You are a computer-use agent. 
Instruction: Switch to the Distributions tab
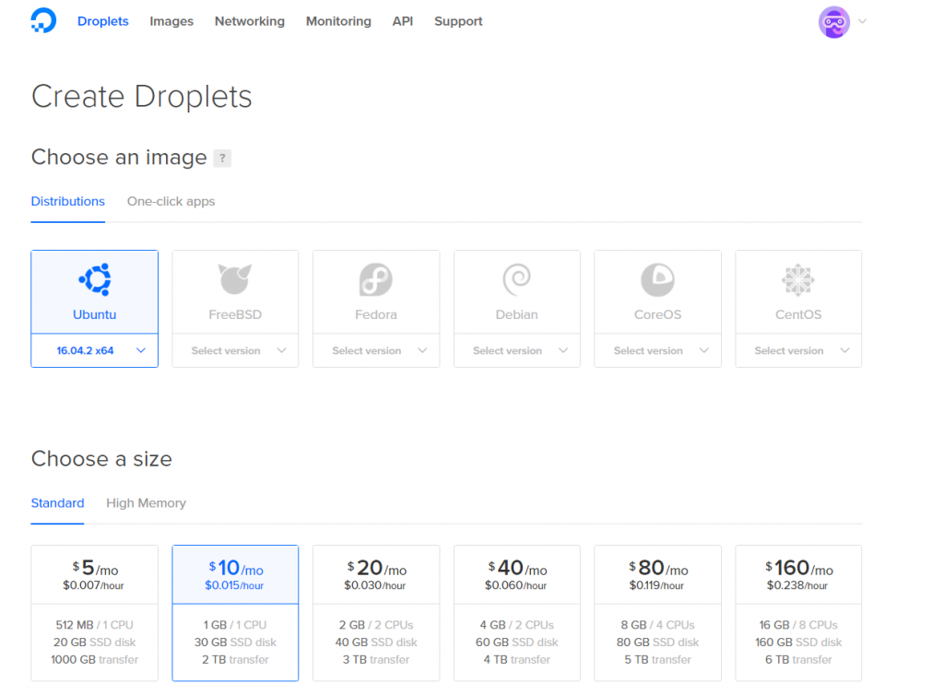point(68,202)
